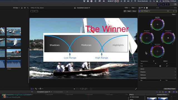Image resolution: width=178 pixels, height=100 pixels.
Task: Reset the Shadows color wheel arrow
Action: pos(151,44)
